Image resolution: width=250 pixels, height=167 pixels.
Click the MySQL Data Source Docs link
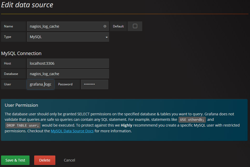[x=72, y=131]
